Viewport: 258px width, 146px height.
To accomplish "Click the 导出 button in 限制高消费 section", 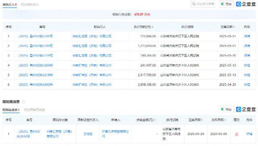I will pyautogui.click(x=226, y=109).
